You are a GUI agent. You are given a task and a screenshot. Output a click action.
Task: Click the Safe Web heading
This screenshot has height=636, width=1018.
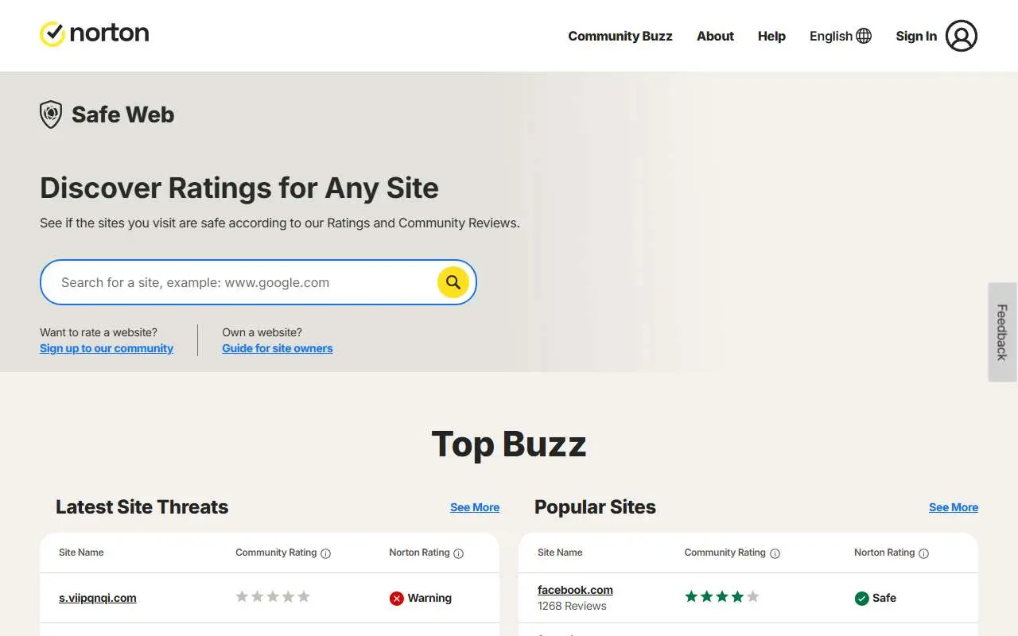[x=122, y=114]
